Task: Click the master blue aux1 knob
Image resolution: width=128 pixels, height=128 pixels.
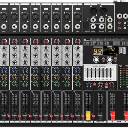Action: point(89,84)
